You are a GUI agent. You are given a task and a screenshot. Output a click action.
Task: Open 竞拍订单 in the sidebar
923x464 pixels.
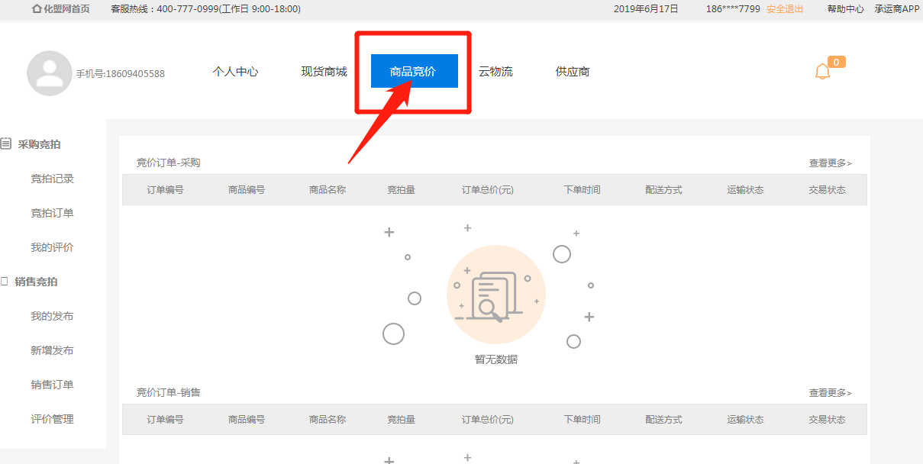click(x=52, y=213)
